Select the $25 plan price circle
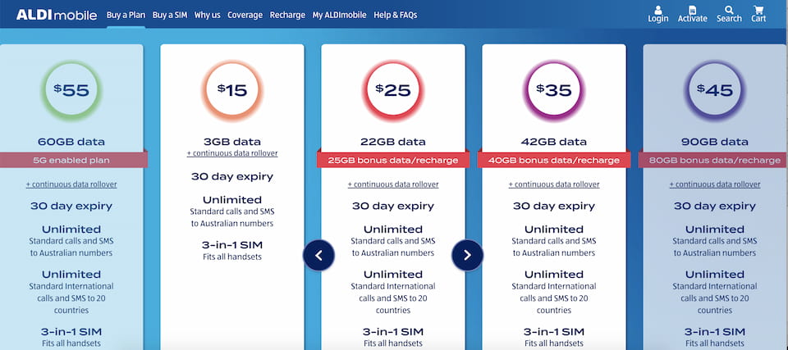Viewport: 788px width, 350px height. [393, 90]
